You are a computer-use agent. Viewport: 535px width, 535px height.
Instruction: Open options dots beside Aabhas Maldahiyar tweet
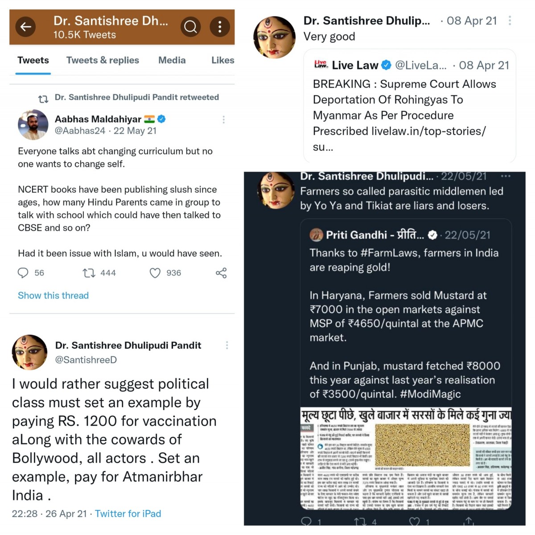[x=223, y=119]
